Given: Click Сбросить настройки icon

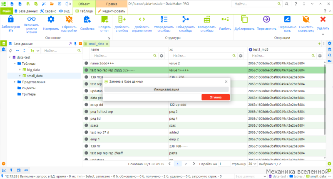Looking at the screenshot, I should pyautogui.click(x=69, y=20).
